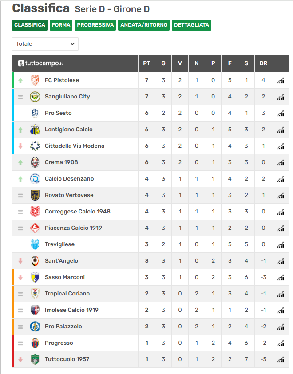The width and height of the screenshot is (293, 374).
Task: Select the ANDATA/RITORNO tab
Action: [x=144, y=25]
